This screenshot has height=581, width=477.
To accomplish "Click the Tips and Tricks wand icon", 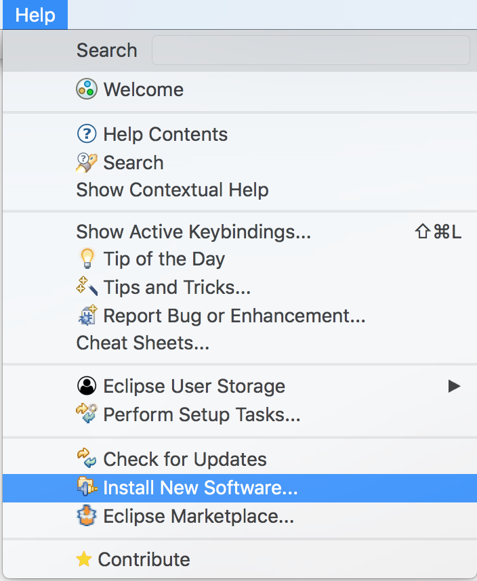I will pos(87,287).
